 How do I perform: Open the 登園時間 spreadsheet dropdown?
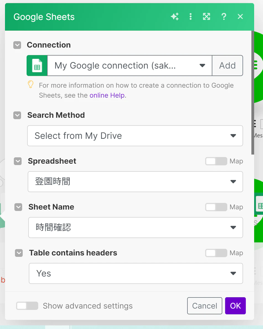tap(135, 182)
